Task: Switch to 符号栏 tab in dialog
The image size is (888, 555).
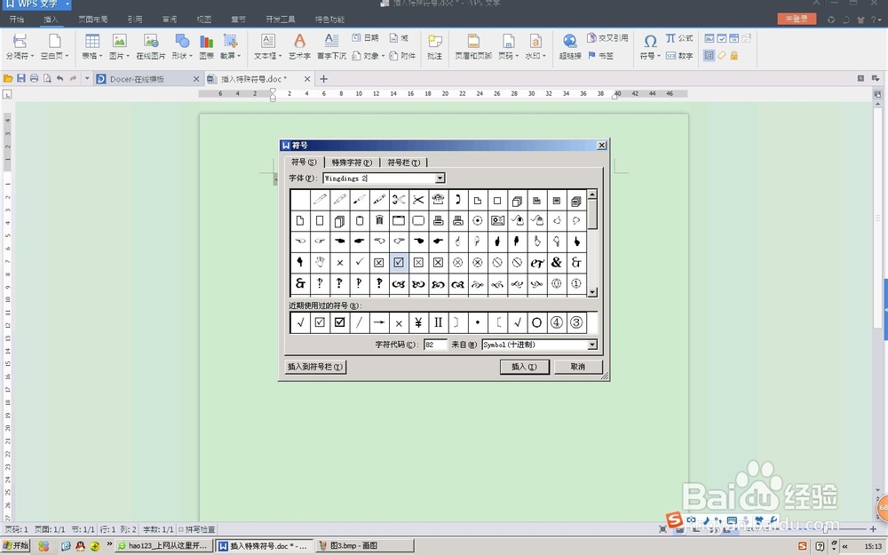Action: 404,163
